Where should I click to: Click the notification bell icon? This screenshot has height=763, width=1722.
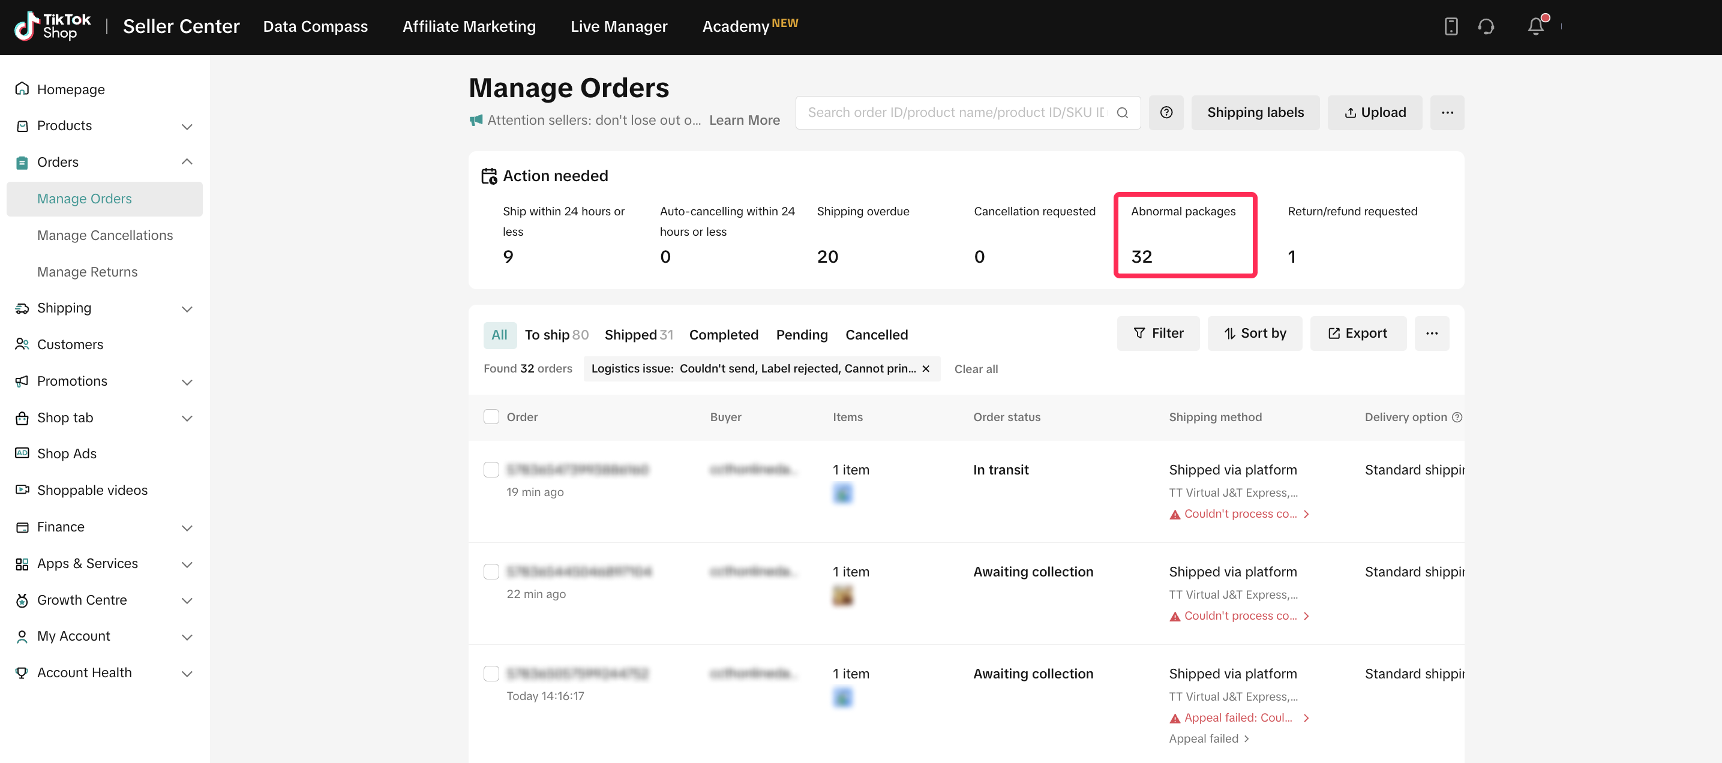coord(1535,27)
